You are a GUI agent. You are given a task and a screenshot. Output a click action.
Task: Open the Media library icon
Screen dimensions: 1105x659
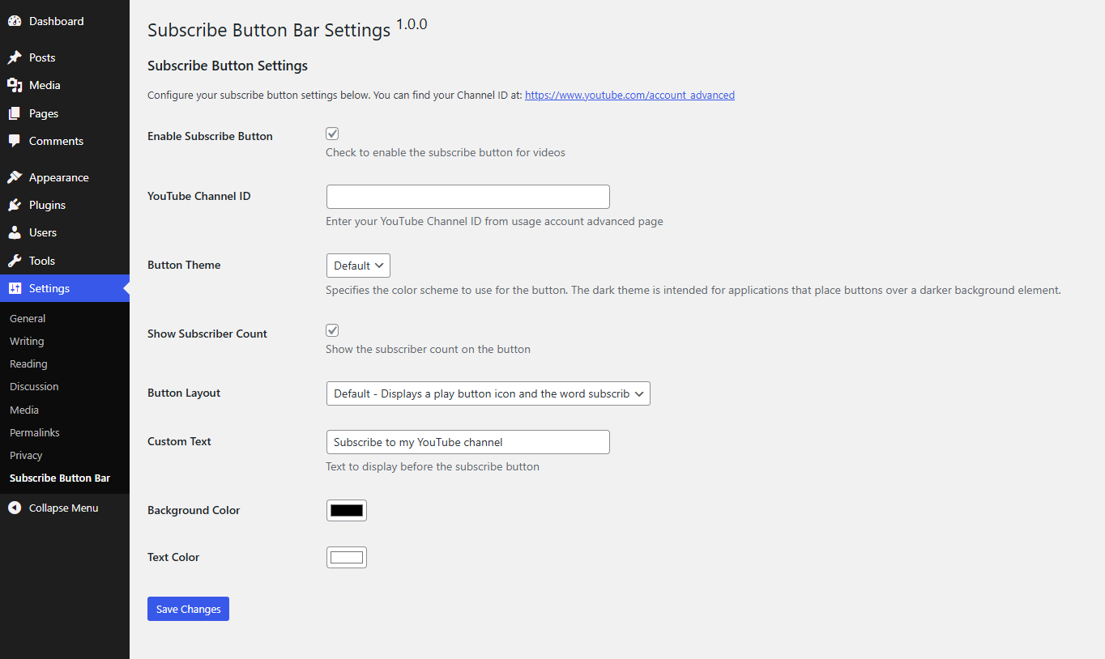15,85
